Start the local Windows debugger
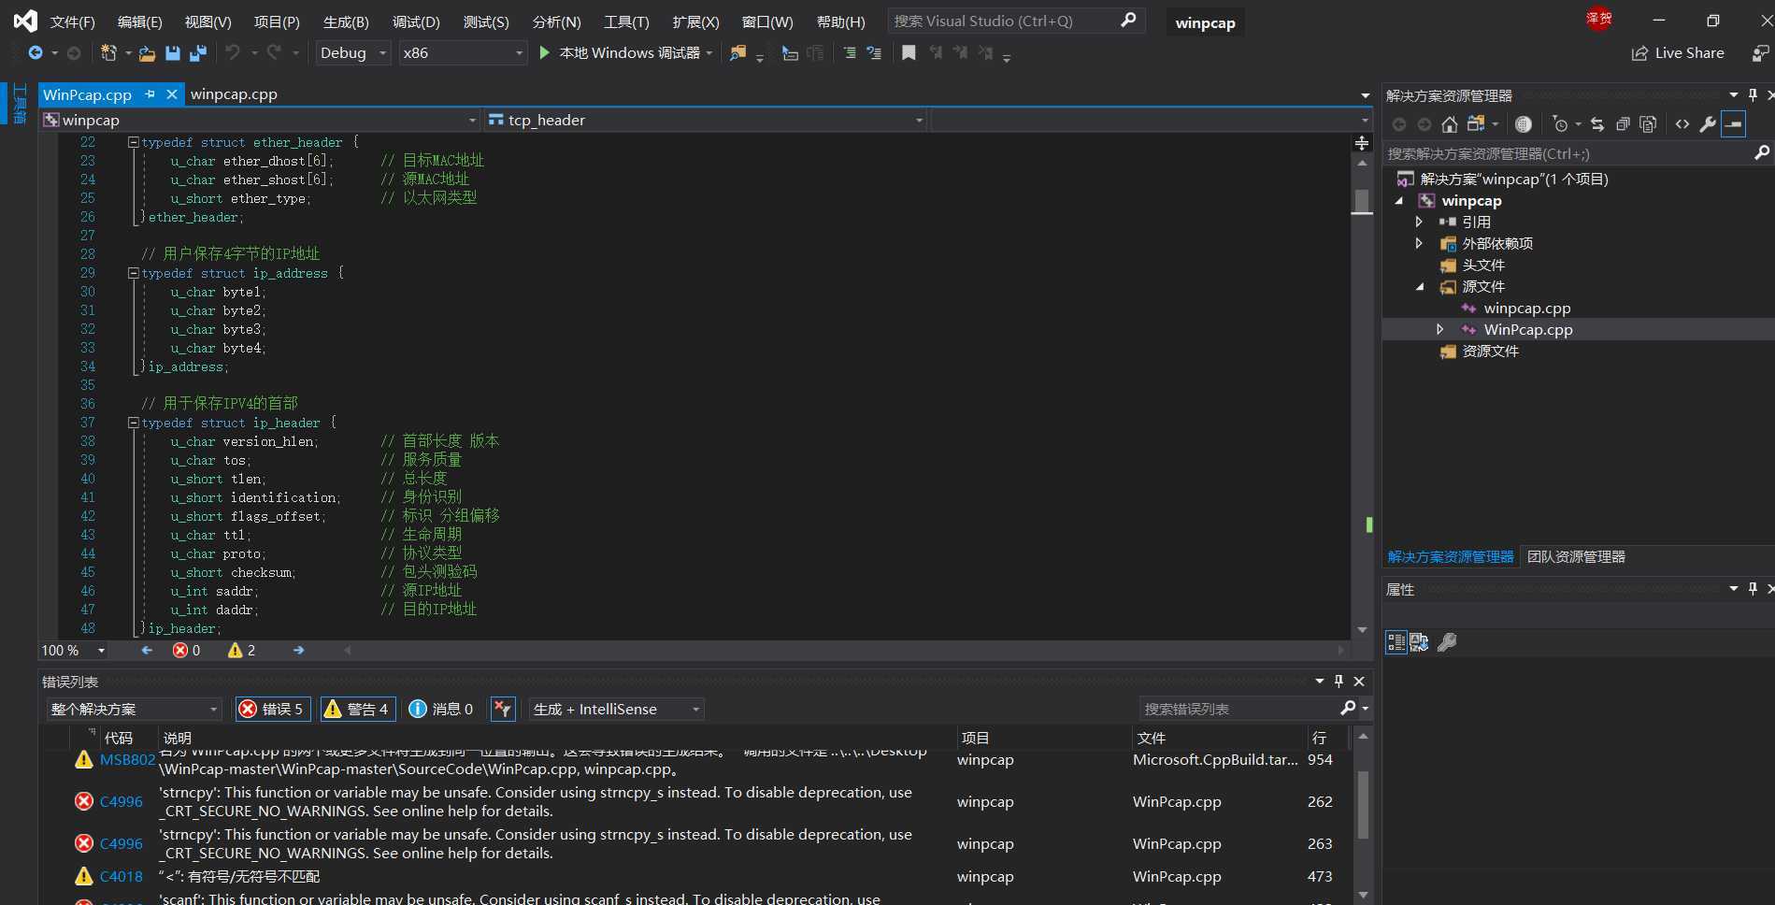 624,53
